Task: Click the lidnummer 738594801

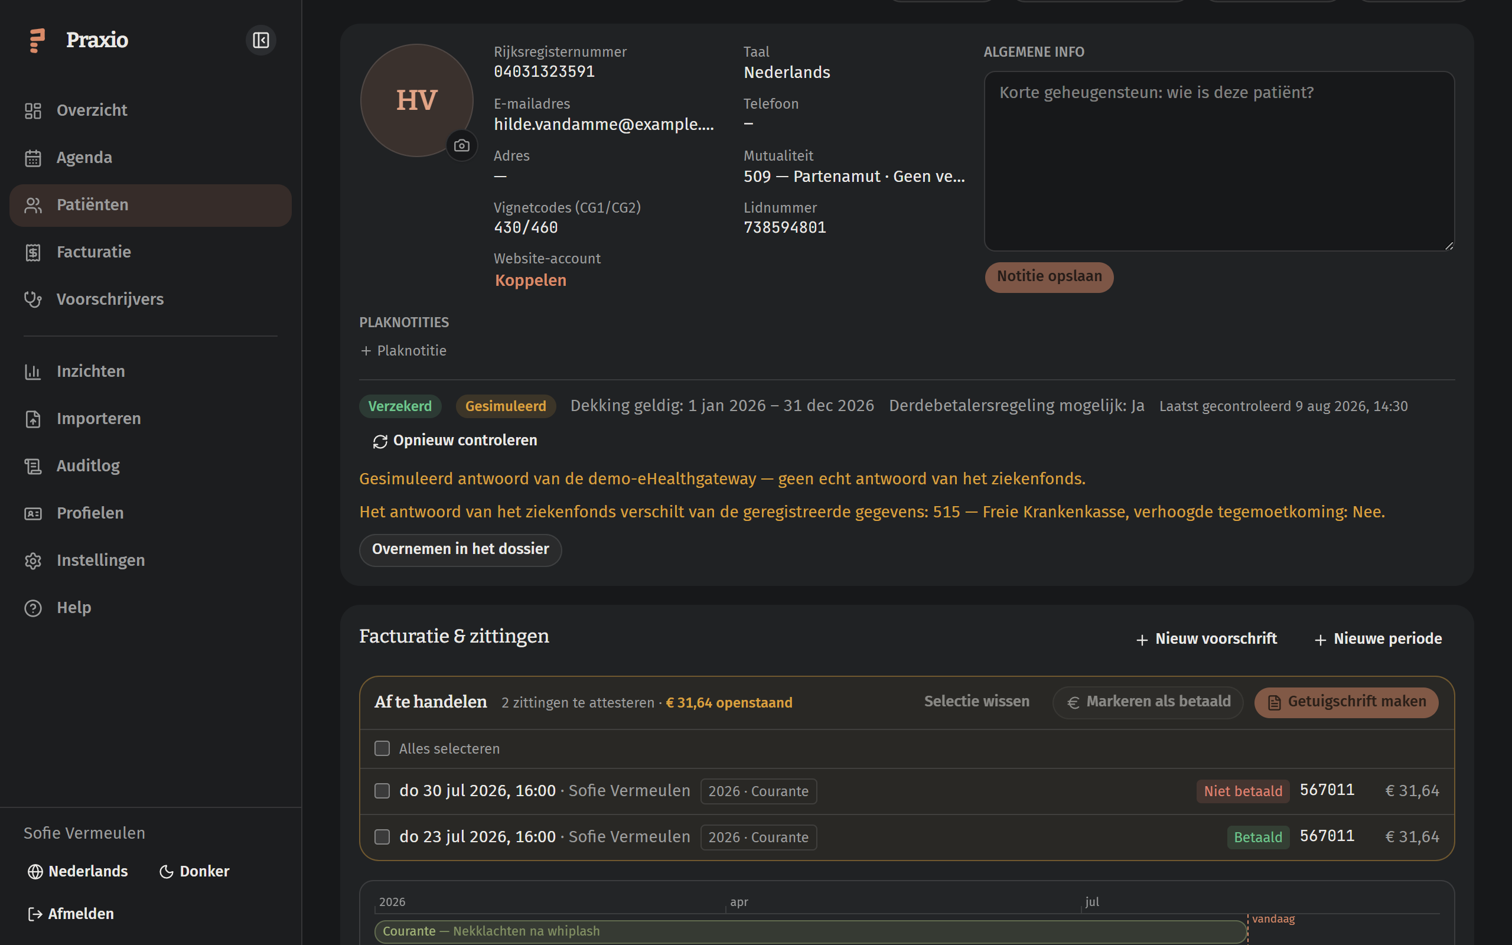Action: (785, 228)
